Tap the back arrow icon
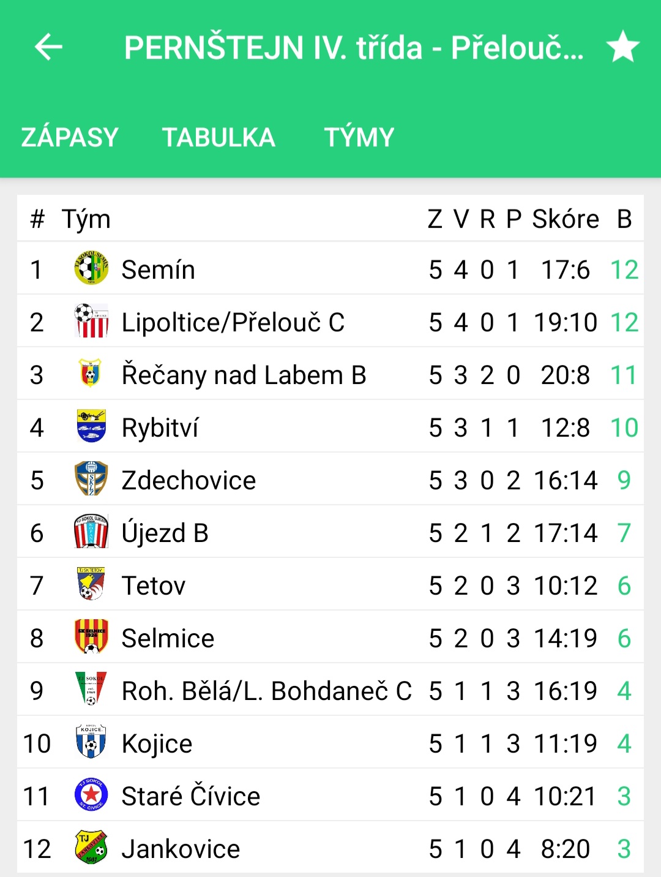 coord(48,47)
